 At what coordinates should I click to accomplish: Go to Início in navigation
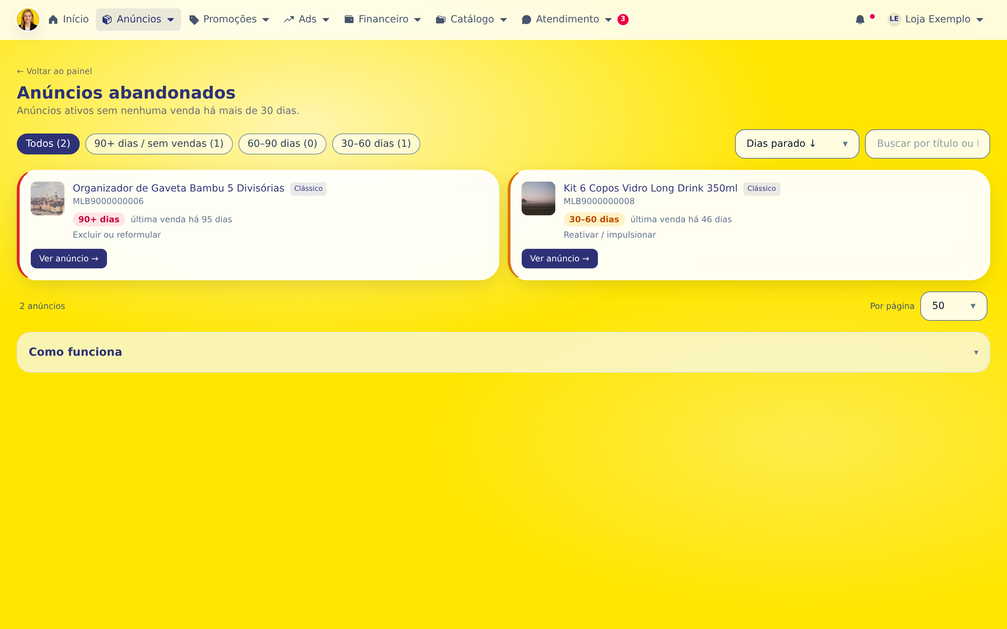pyautogui.click(x=69, y=20)
